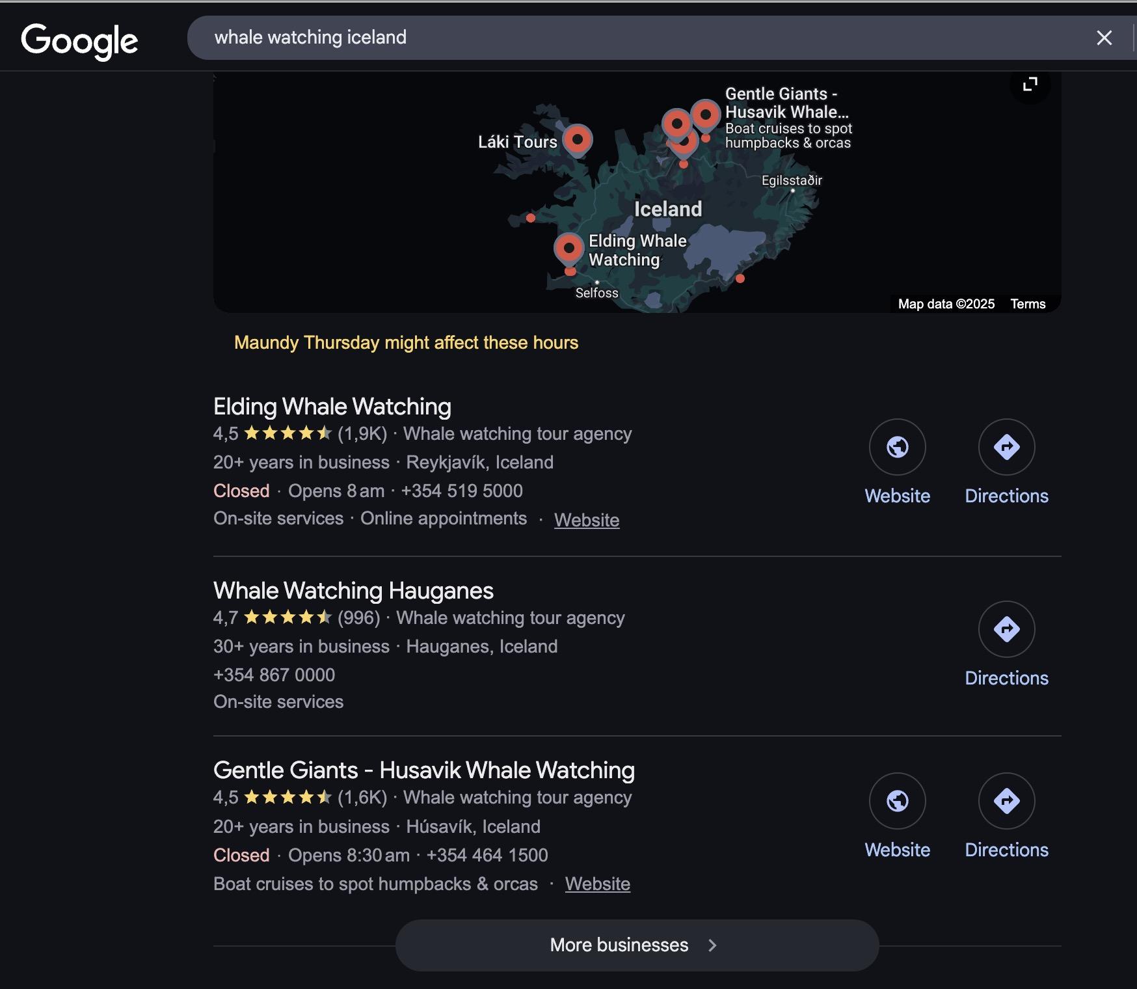1137x989 pixels.
Task: Expand the map to full view
Action: (1030, 85)
